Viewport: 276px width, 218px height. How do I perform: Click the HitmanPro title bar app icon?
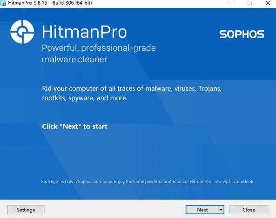[3, 3]
